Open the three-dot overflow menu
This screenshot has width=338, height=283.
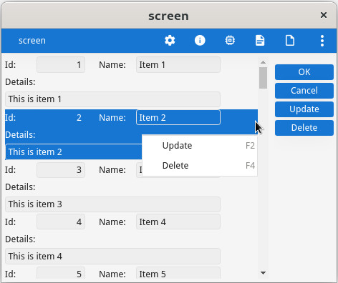point(322,41)
